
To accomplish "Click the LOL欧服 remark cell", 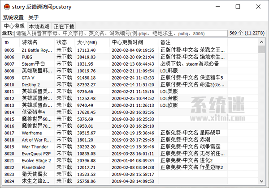I will pos(169,105).
